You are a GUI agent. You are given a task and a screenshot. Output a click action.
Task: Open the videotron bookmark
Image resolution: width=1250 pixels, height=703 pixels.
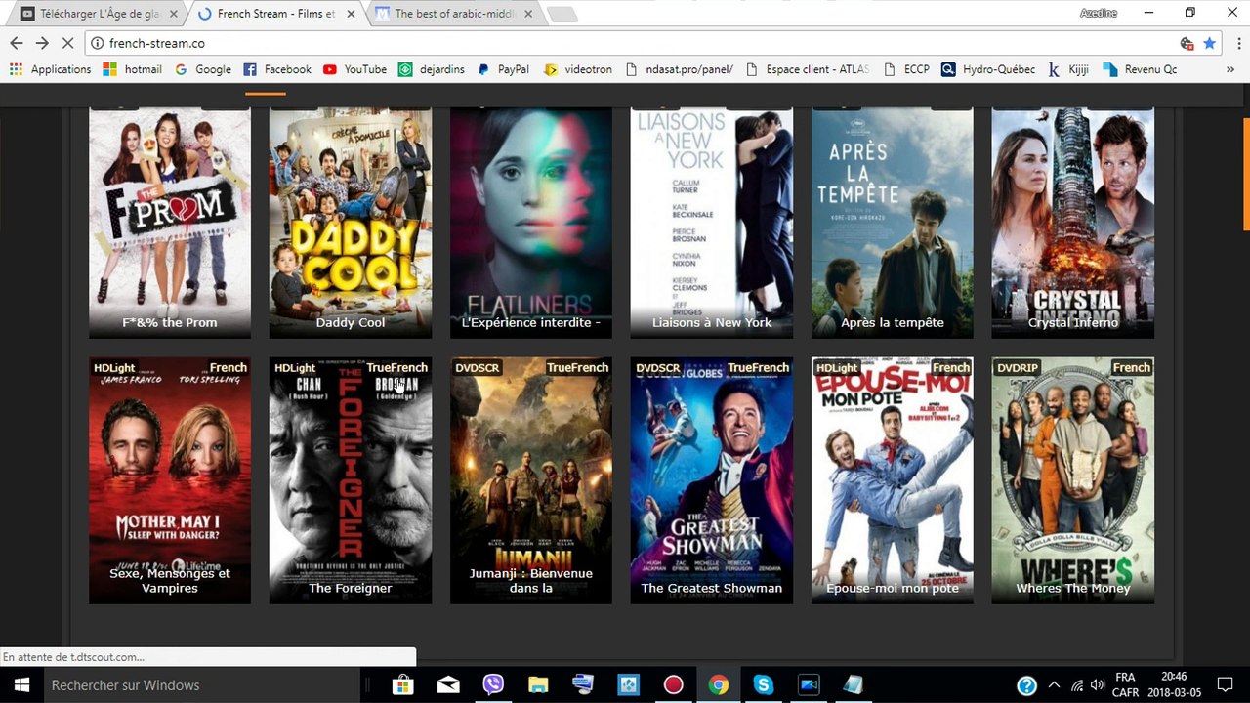tap(577, 69)
